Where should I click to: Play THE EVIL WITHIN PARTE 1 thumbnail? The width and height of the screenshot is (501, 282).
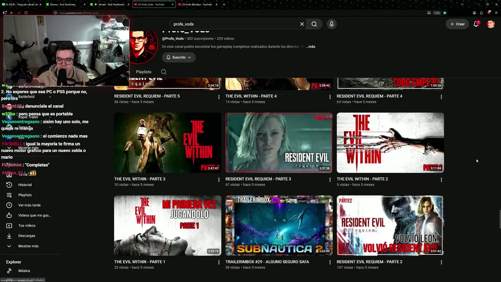click(x=168, y=226)
